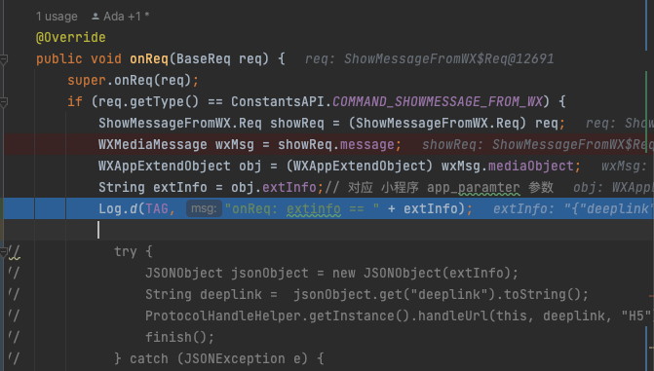This screenshot has height=371, width=654.
Task: Click the COMMAND_SHOWMESSAGE_FROM_WX constant
Action: pyautogui.click(x=438, y=101)
